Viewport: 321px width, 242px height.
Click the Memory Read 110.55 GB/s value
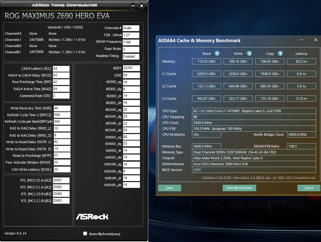(206, 61)
